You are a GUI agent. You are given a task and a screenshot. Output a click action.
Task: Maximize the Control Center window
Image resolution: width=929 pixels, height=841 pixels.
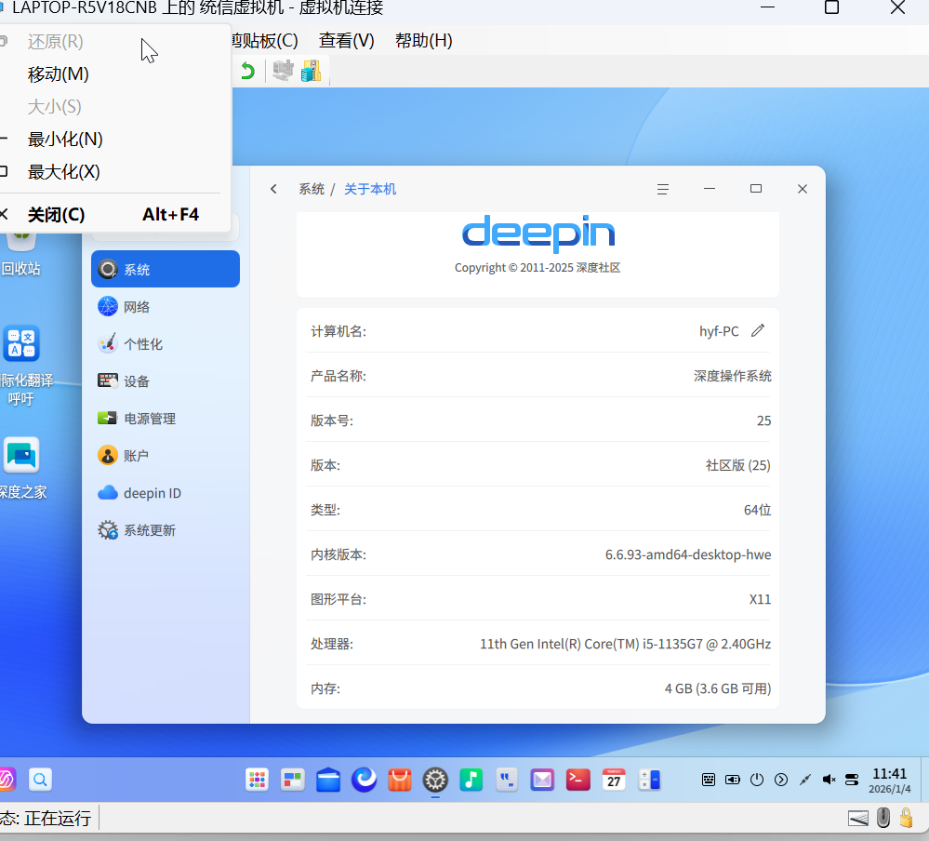click(x=755, y=189)
